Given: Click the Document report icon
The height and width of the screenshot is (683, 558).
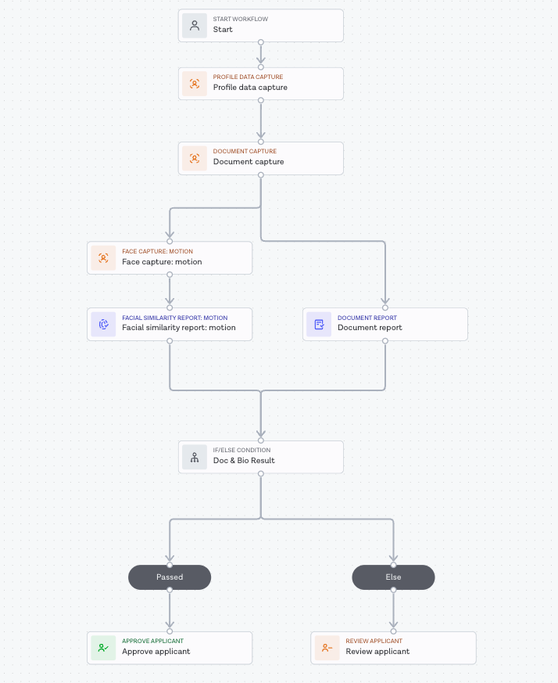Looking at the screenshot, I should [x=319, y=324].
